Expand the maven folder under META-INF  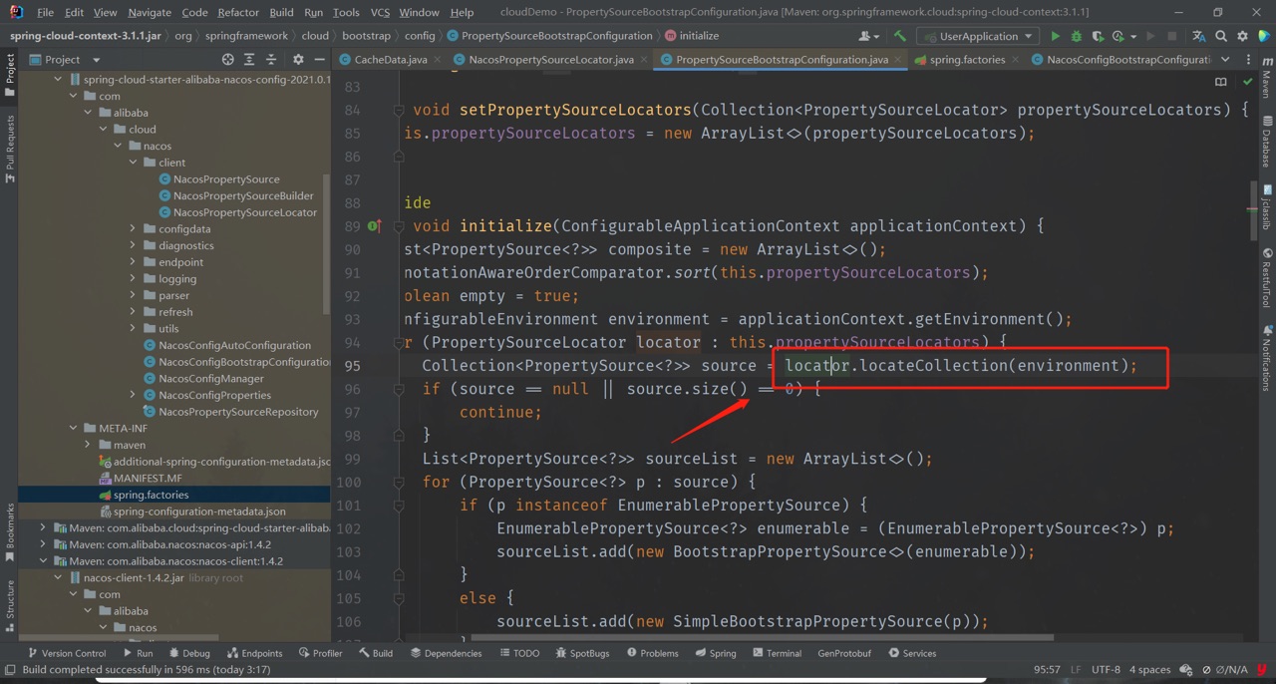tap(88, 445)
